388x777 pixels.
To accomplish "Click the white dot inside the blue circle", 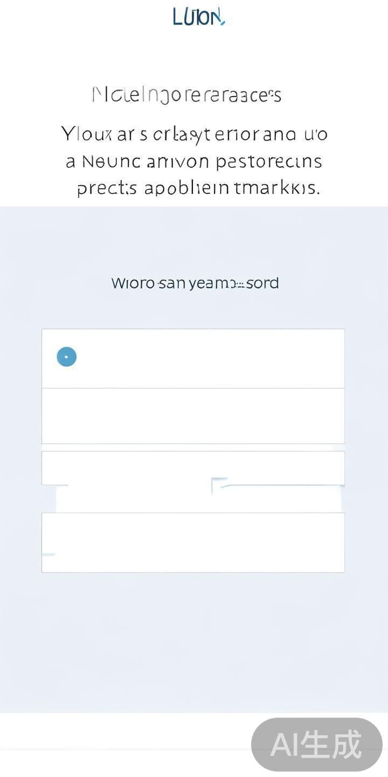I will (x=67, y=357).
